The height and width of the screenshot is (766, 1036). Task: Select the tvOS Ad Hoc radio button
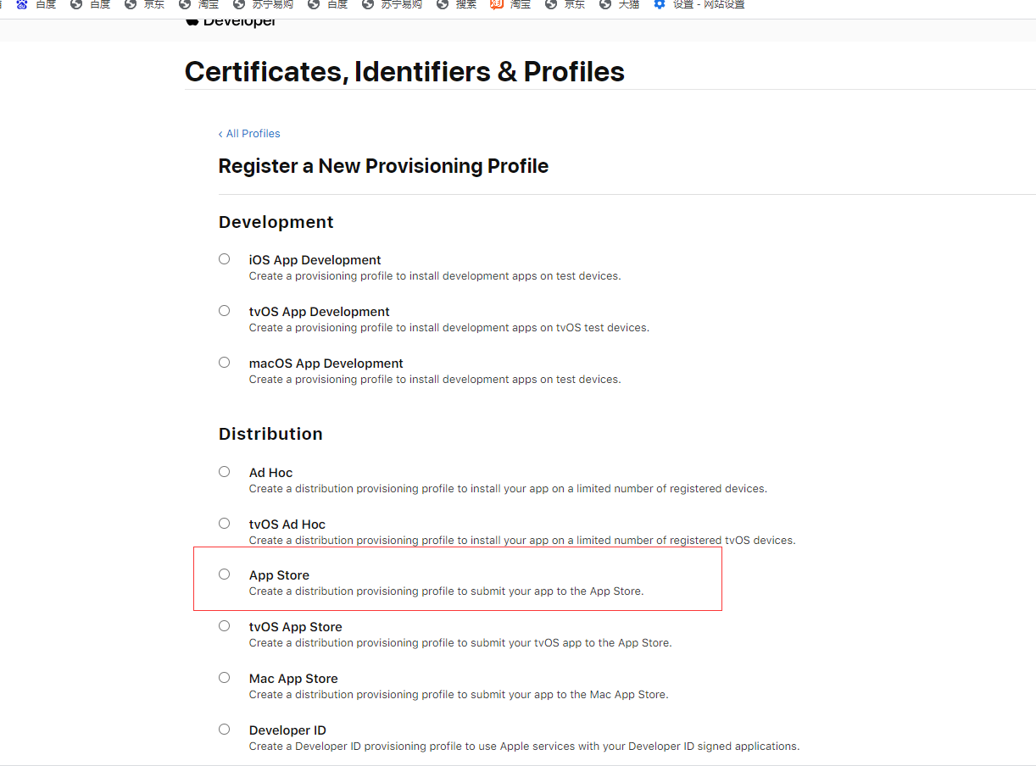click(224, 524)
